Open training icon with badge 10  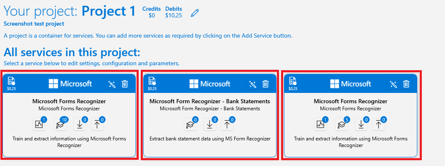coord(60,124)
